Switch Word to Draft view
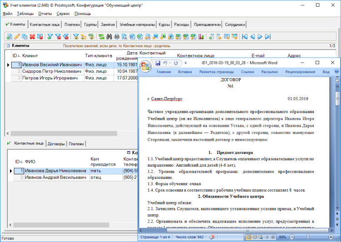 [273, 237]
